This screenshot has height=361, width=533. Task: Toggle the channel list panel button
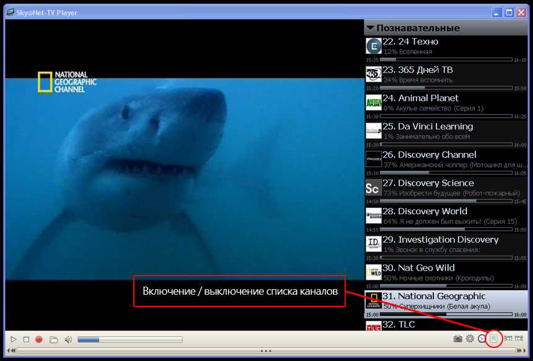coord(493,338)
